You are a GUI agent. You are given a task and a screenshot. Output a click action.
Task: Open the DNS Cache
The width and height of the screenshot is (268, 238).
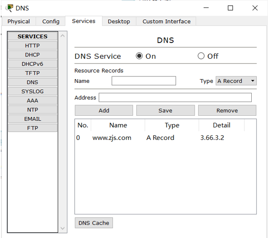tap(94, 223)
